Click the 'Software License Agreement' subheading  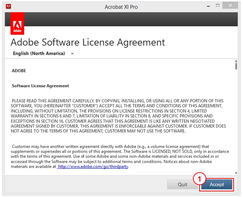tap(40, 86)
